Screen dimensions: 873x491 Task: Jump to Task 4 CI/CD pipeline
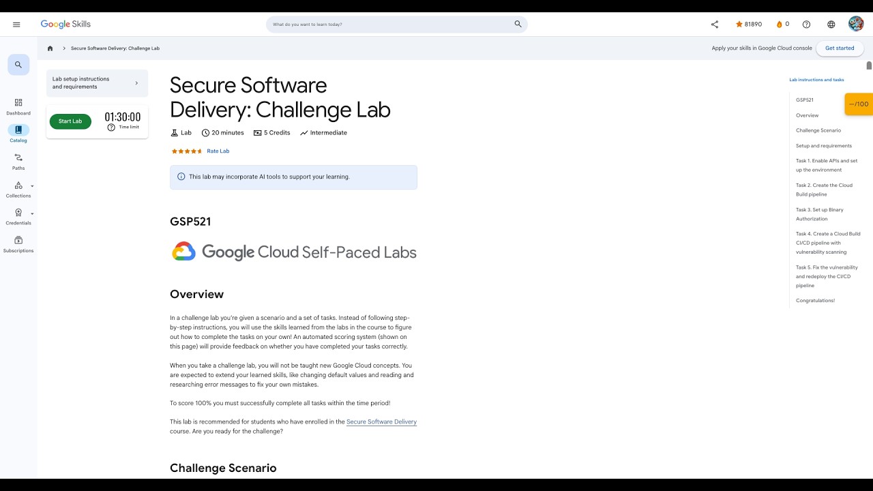point(828,243)
